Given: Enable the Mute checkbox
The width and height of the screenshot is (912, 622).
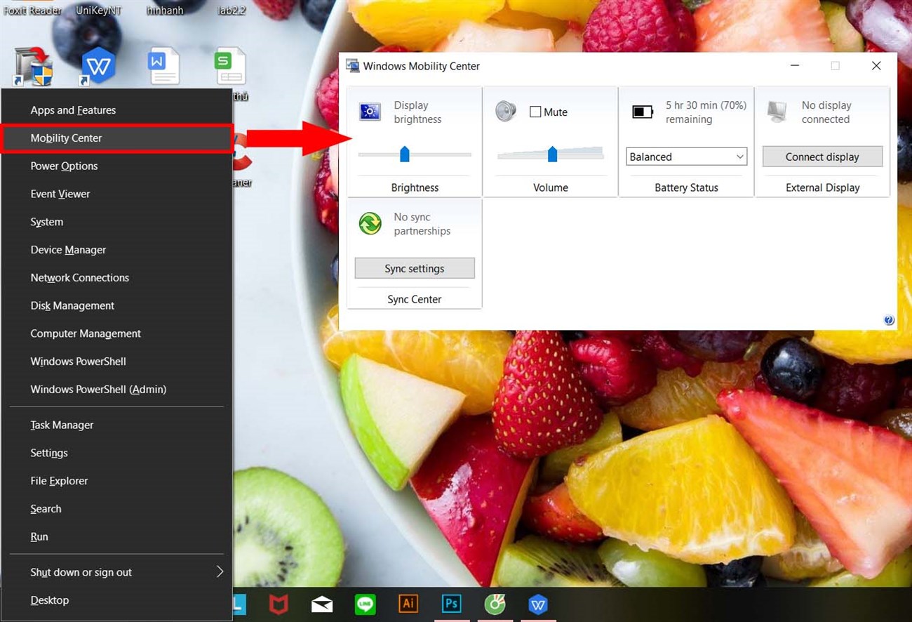Looking at the screenshot, I should click(x=535, y=112).
